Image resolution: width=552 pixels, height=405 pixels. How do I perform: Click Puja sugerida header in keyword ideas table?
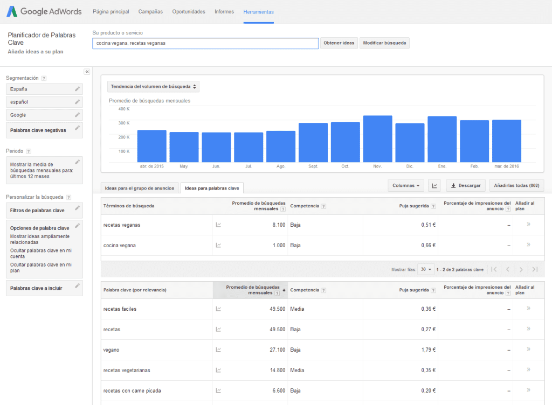(414, 290)
